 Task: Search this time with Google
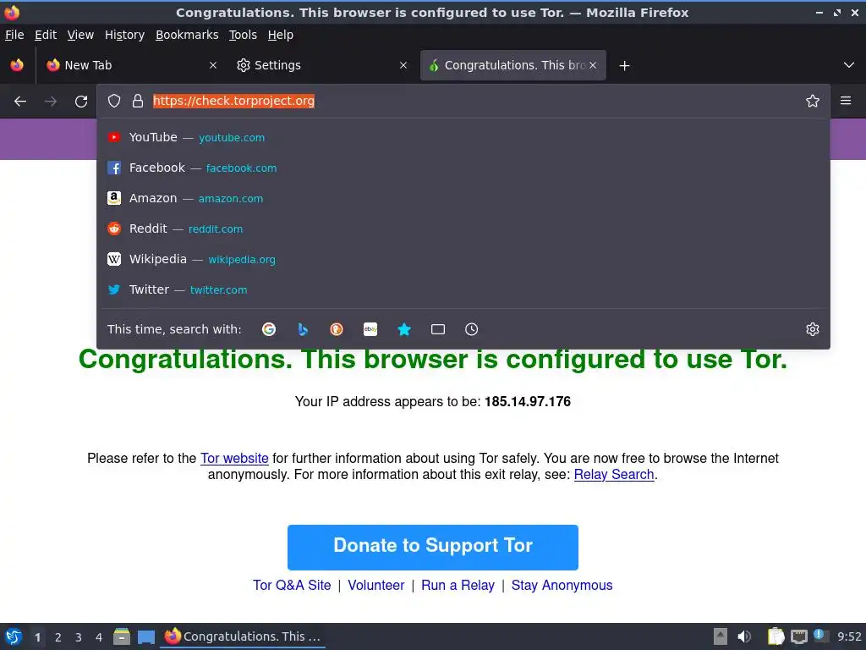click(x=269, y=329)
